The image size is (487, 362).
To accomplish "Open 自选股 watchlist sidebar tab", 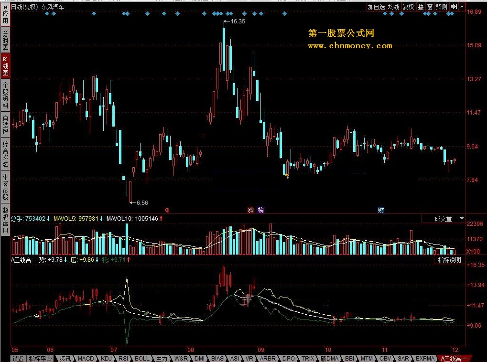I will pos(5,125).
